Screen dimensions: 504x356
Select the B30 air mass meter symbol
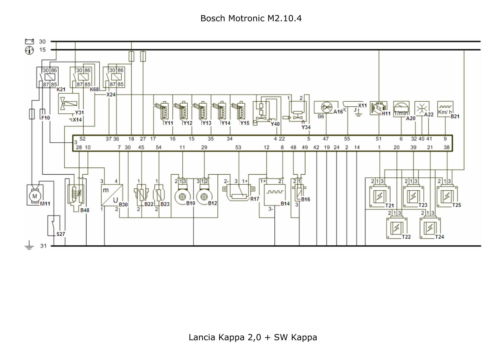point(112,195)
